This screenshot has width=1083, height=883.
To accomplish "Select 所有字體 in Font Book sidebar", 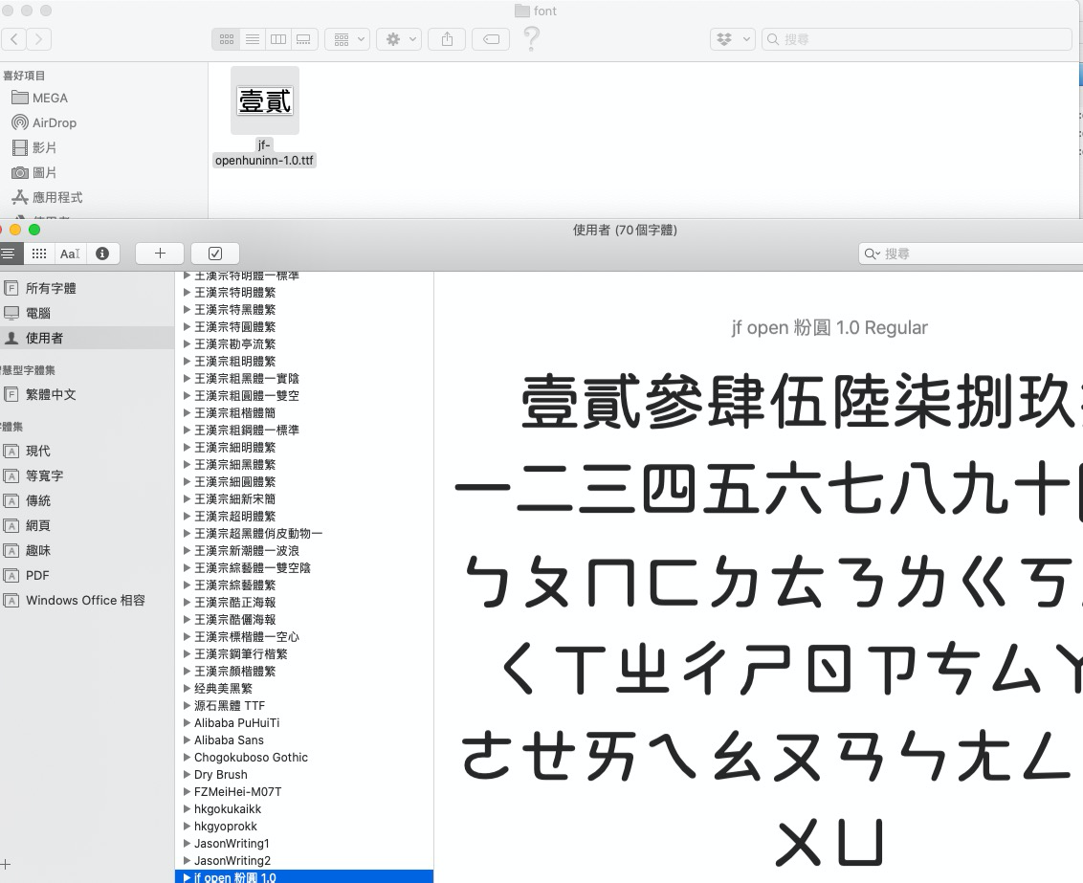I will click(51, 288).
